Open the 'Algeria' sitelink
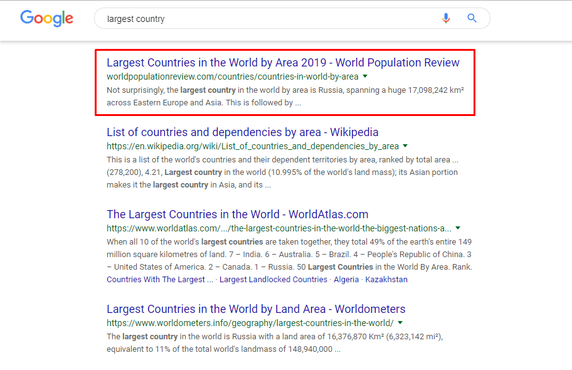Image resolution: width=572 pixels, height=370 pixels. 346,280
